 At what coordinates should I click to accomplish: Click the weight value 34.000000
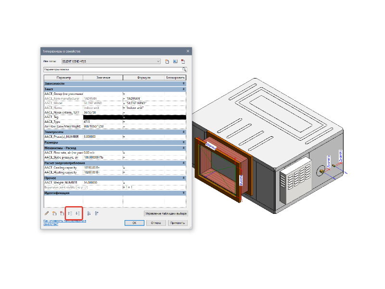pyautogui.click(x=103, y=183)
